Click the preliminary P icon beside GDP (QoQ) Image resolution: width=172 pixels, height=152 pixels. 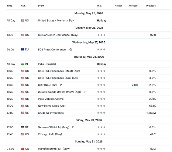pos(61,85)
